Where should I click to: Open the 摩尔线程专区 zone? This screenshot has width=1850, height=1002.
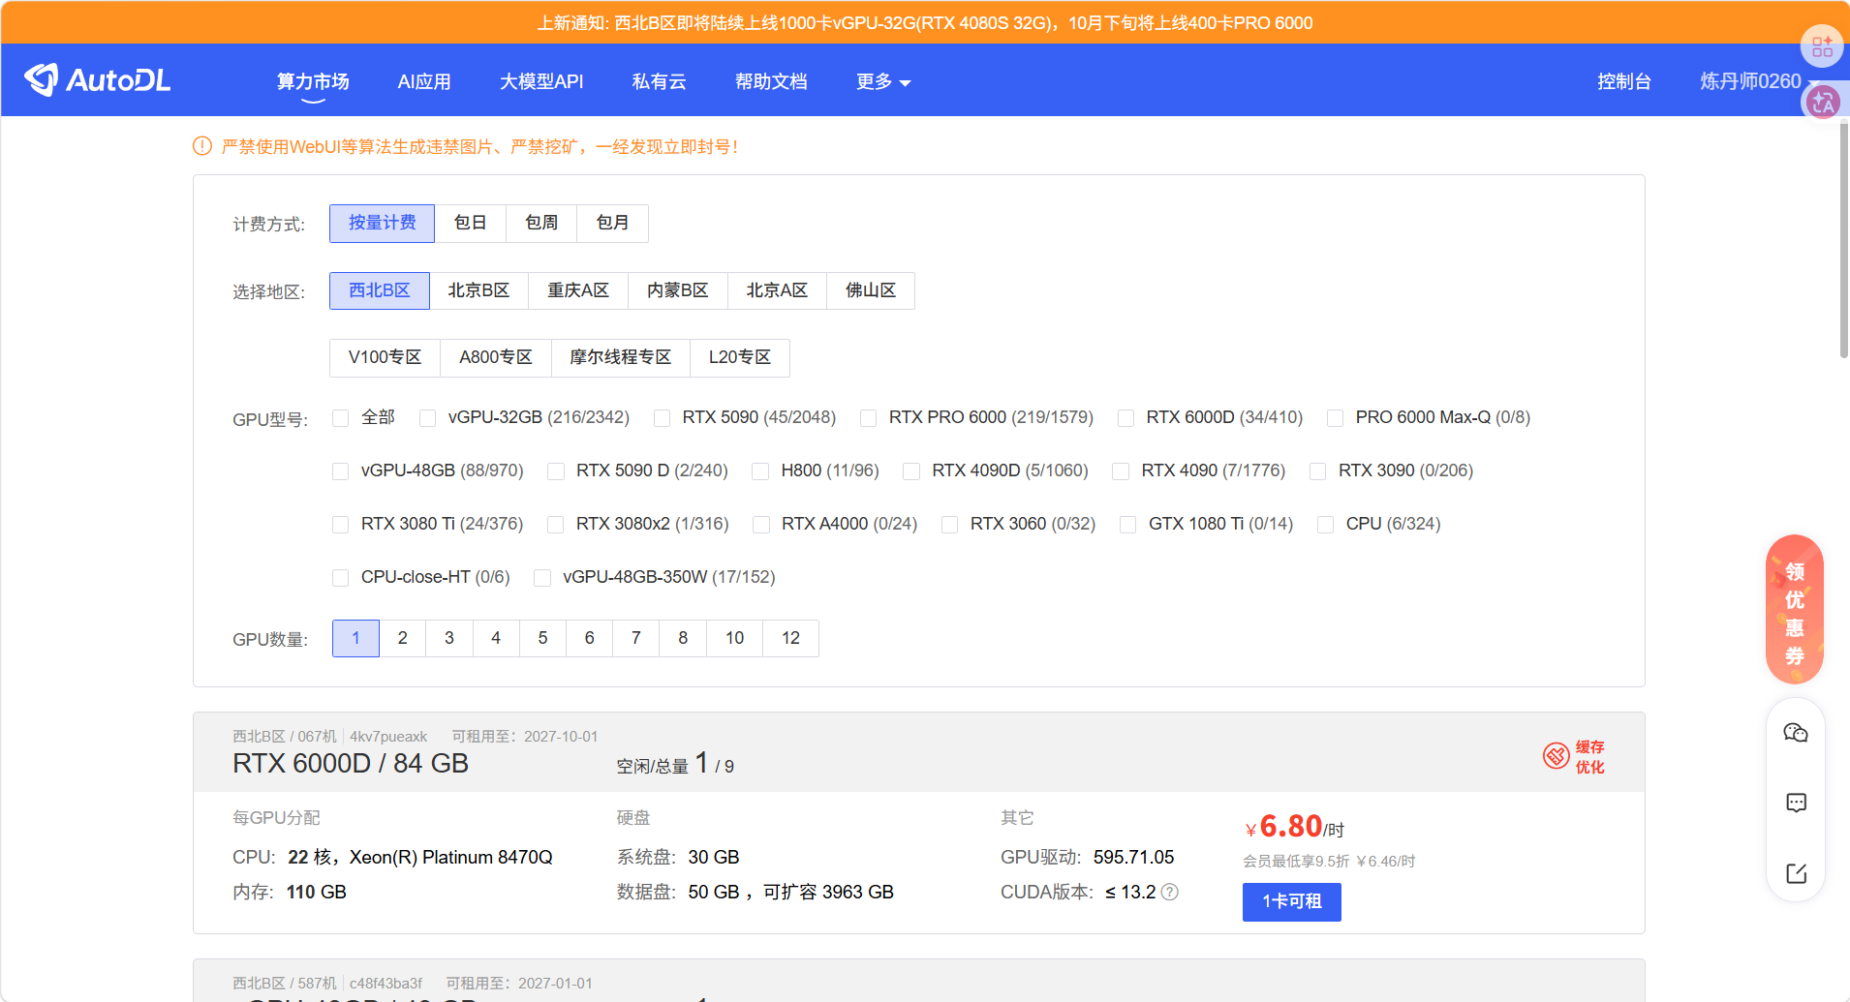[x=621, y=357]
